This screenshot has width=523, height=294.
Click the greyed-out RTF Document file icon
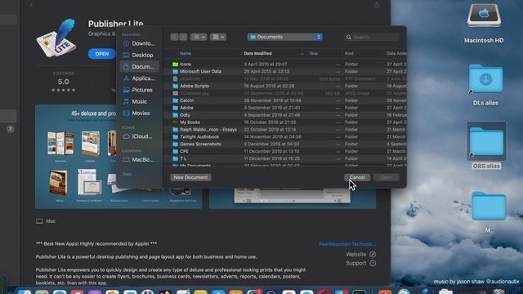click(175, 78)
